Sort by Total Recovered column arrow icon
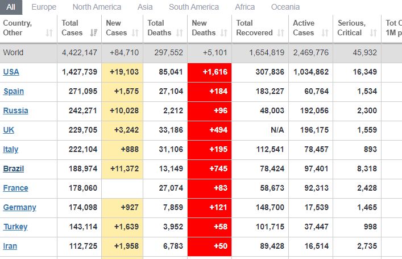The image size is (402, 259). click(x=281, y=33)
